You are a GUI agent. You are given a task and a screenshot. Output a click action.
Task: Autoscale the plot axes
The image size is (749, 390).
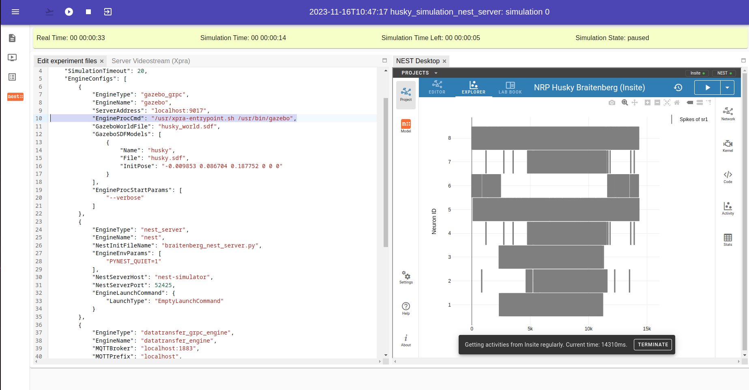coord(667,102)
